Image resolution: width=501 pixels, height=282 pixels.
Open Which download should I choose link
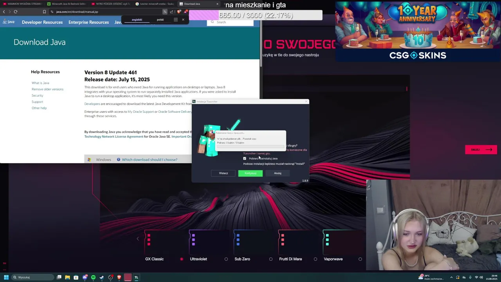point(150,159)
